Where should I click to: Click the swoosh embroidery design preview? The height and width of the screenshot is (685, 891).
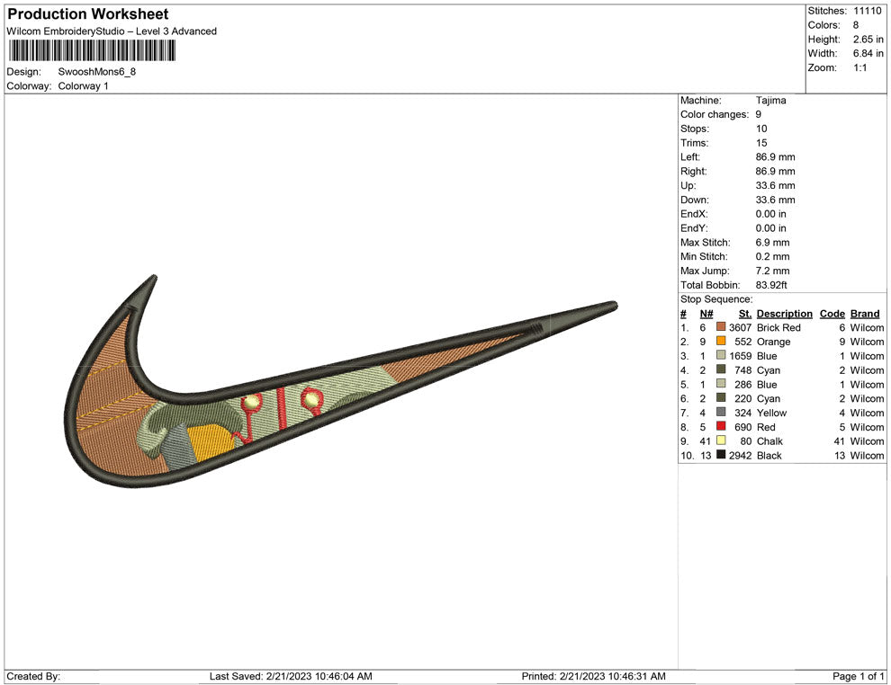point(341,381)
